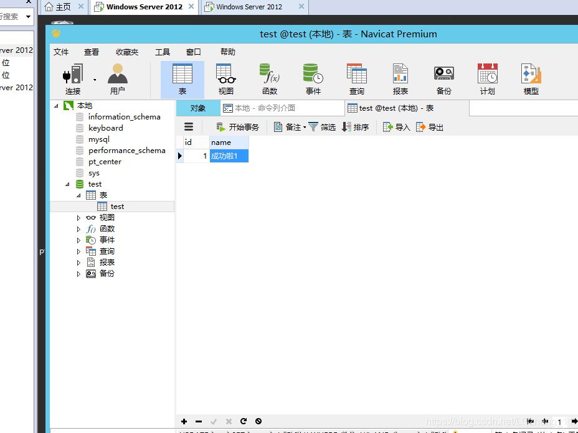This screenshot has width=578, height=433.
Task: Expand the 函数 node in the tree
Action: pos(78,229)
